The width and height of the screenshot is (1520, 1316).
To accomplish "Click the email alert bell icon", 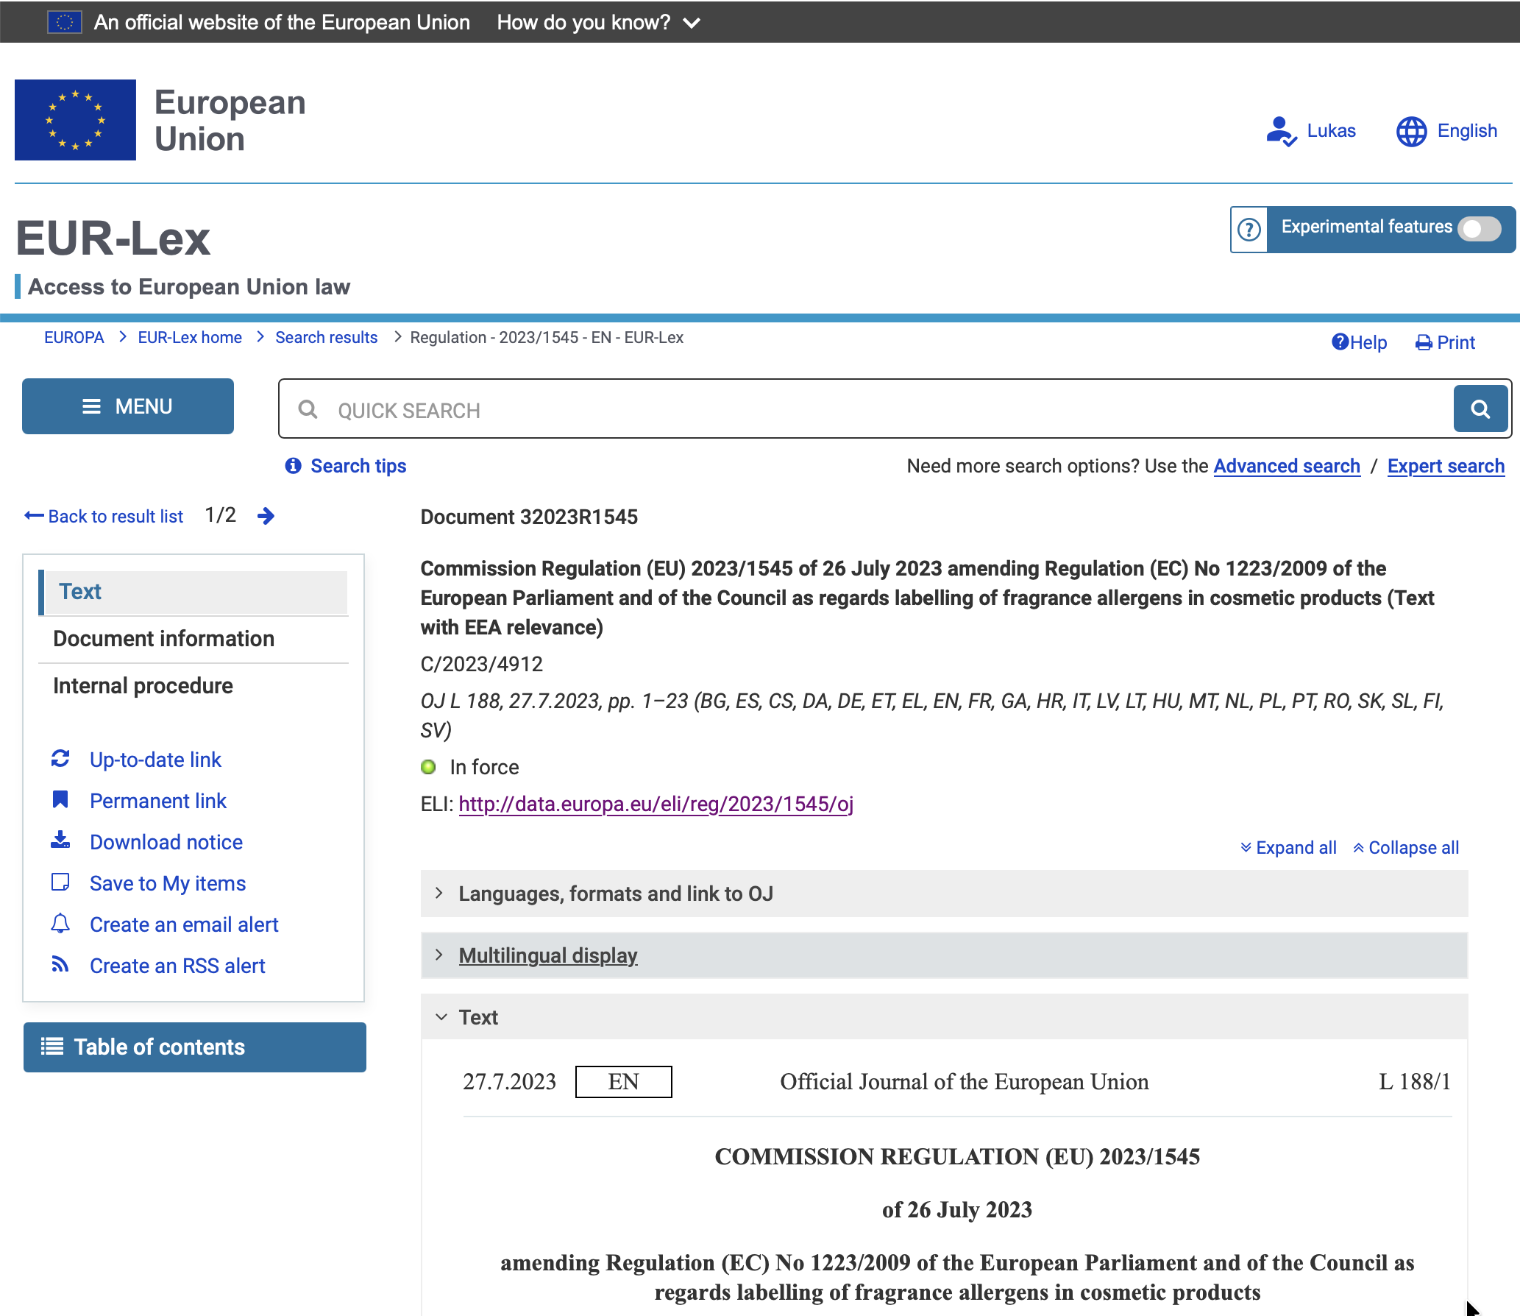I will 60,924.
